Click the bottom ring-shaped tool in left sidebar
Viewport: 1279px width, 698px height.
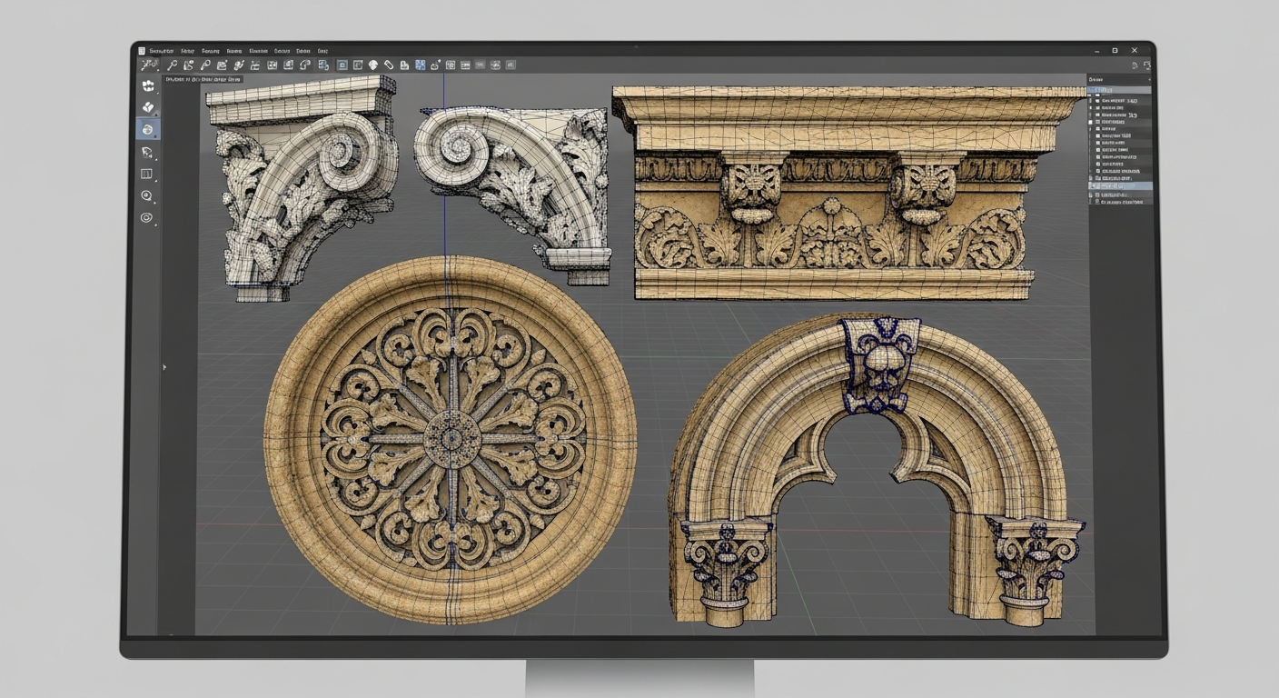(x=146, y=217)
